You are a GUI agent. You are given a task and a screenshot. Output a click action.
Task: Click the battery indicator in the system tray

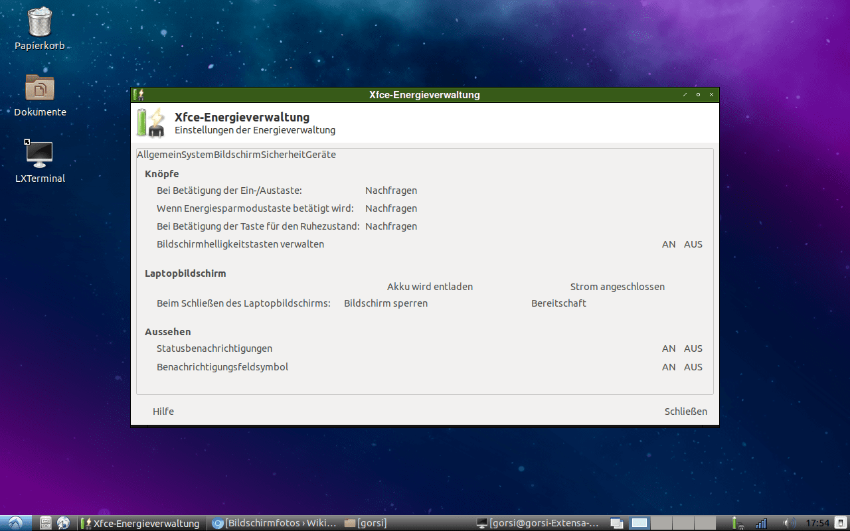[x=736, y=523]
